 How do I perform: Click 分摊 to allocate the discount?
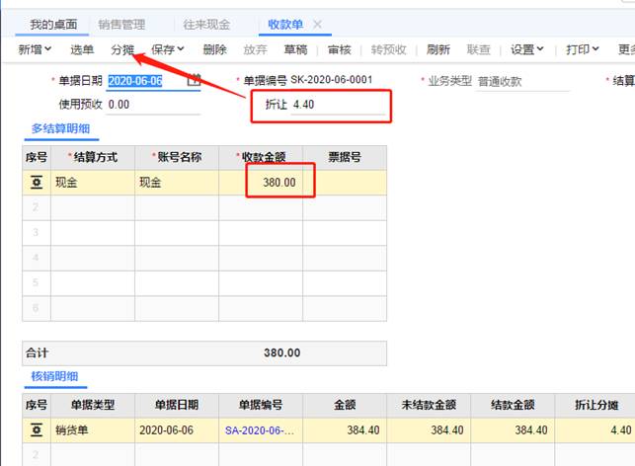coord(123,49)
